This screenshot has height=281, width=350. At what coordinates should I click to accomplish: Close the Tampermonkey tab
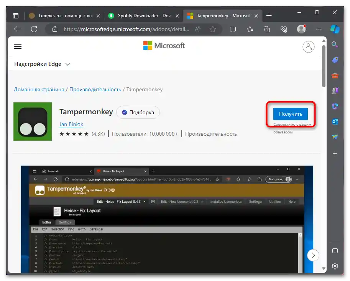click(x=256, y=16)
